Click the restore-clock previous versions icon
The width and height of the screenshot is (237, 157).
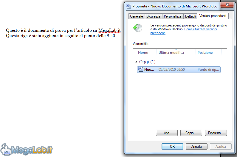pyautogui.click(x=137, y=28)
